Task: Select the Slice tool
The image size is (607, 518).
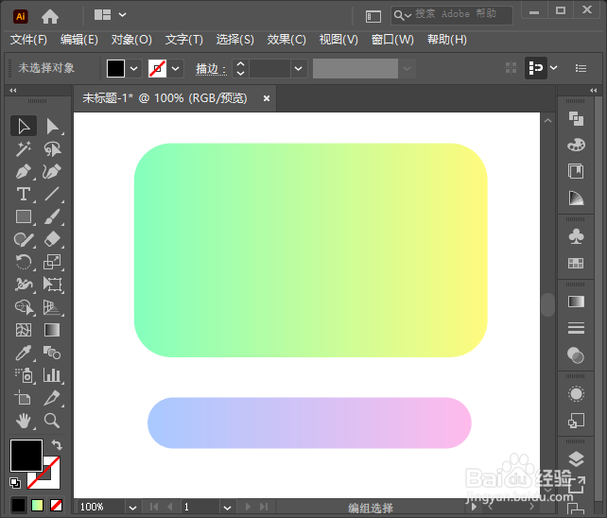Action: tap(52, 398)
